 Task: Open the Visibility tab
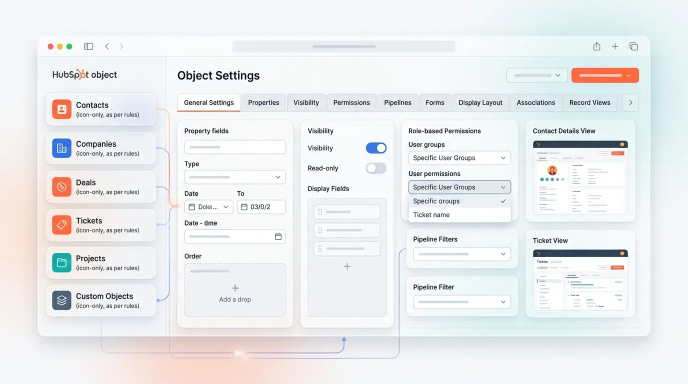306,102
